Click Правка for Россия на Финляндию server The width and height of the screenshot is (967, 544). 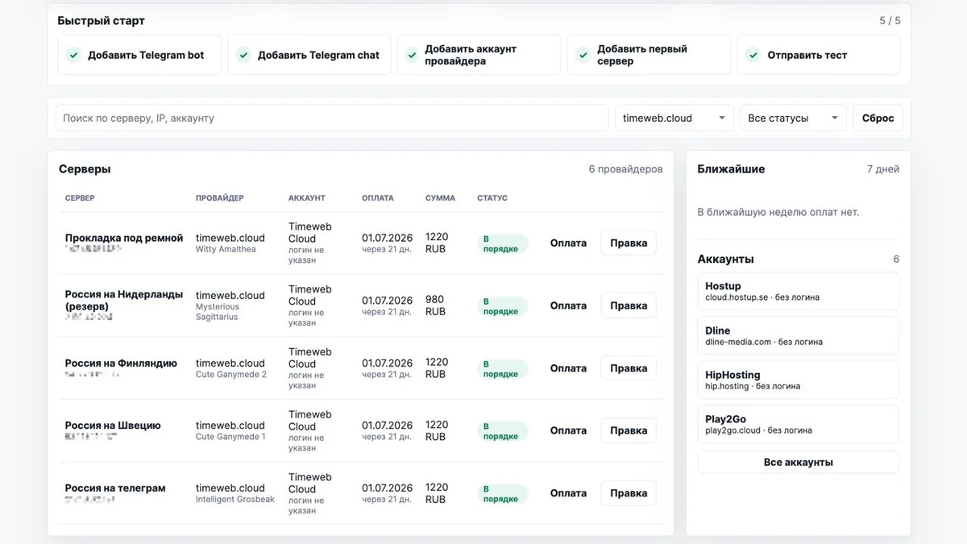[x=629, y=368]
